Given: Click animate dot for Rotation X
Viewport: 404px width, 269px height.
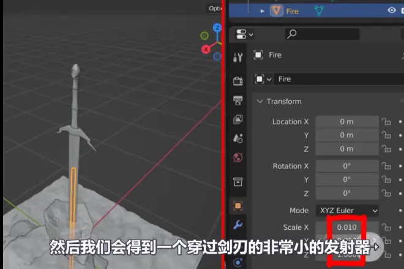Looking at the screenshot, I should 400,166.
